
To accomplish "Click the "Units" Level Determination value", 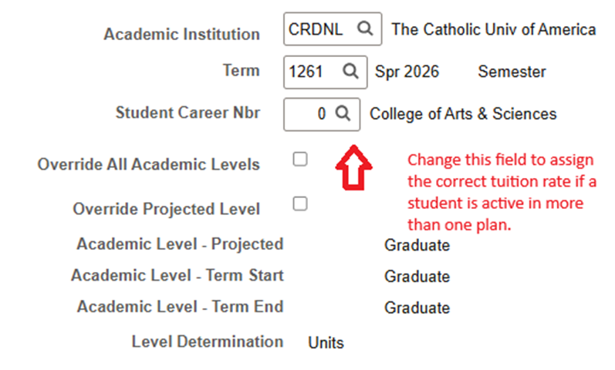I will coord(326,342).
